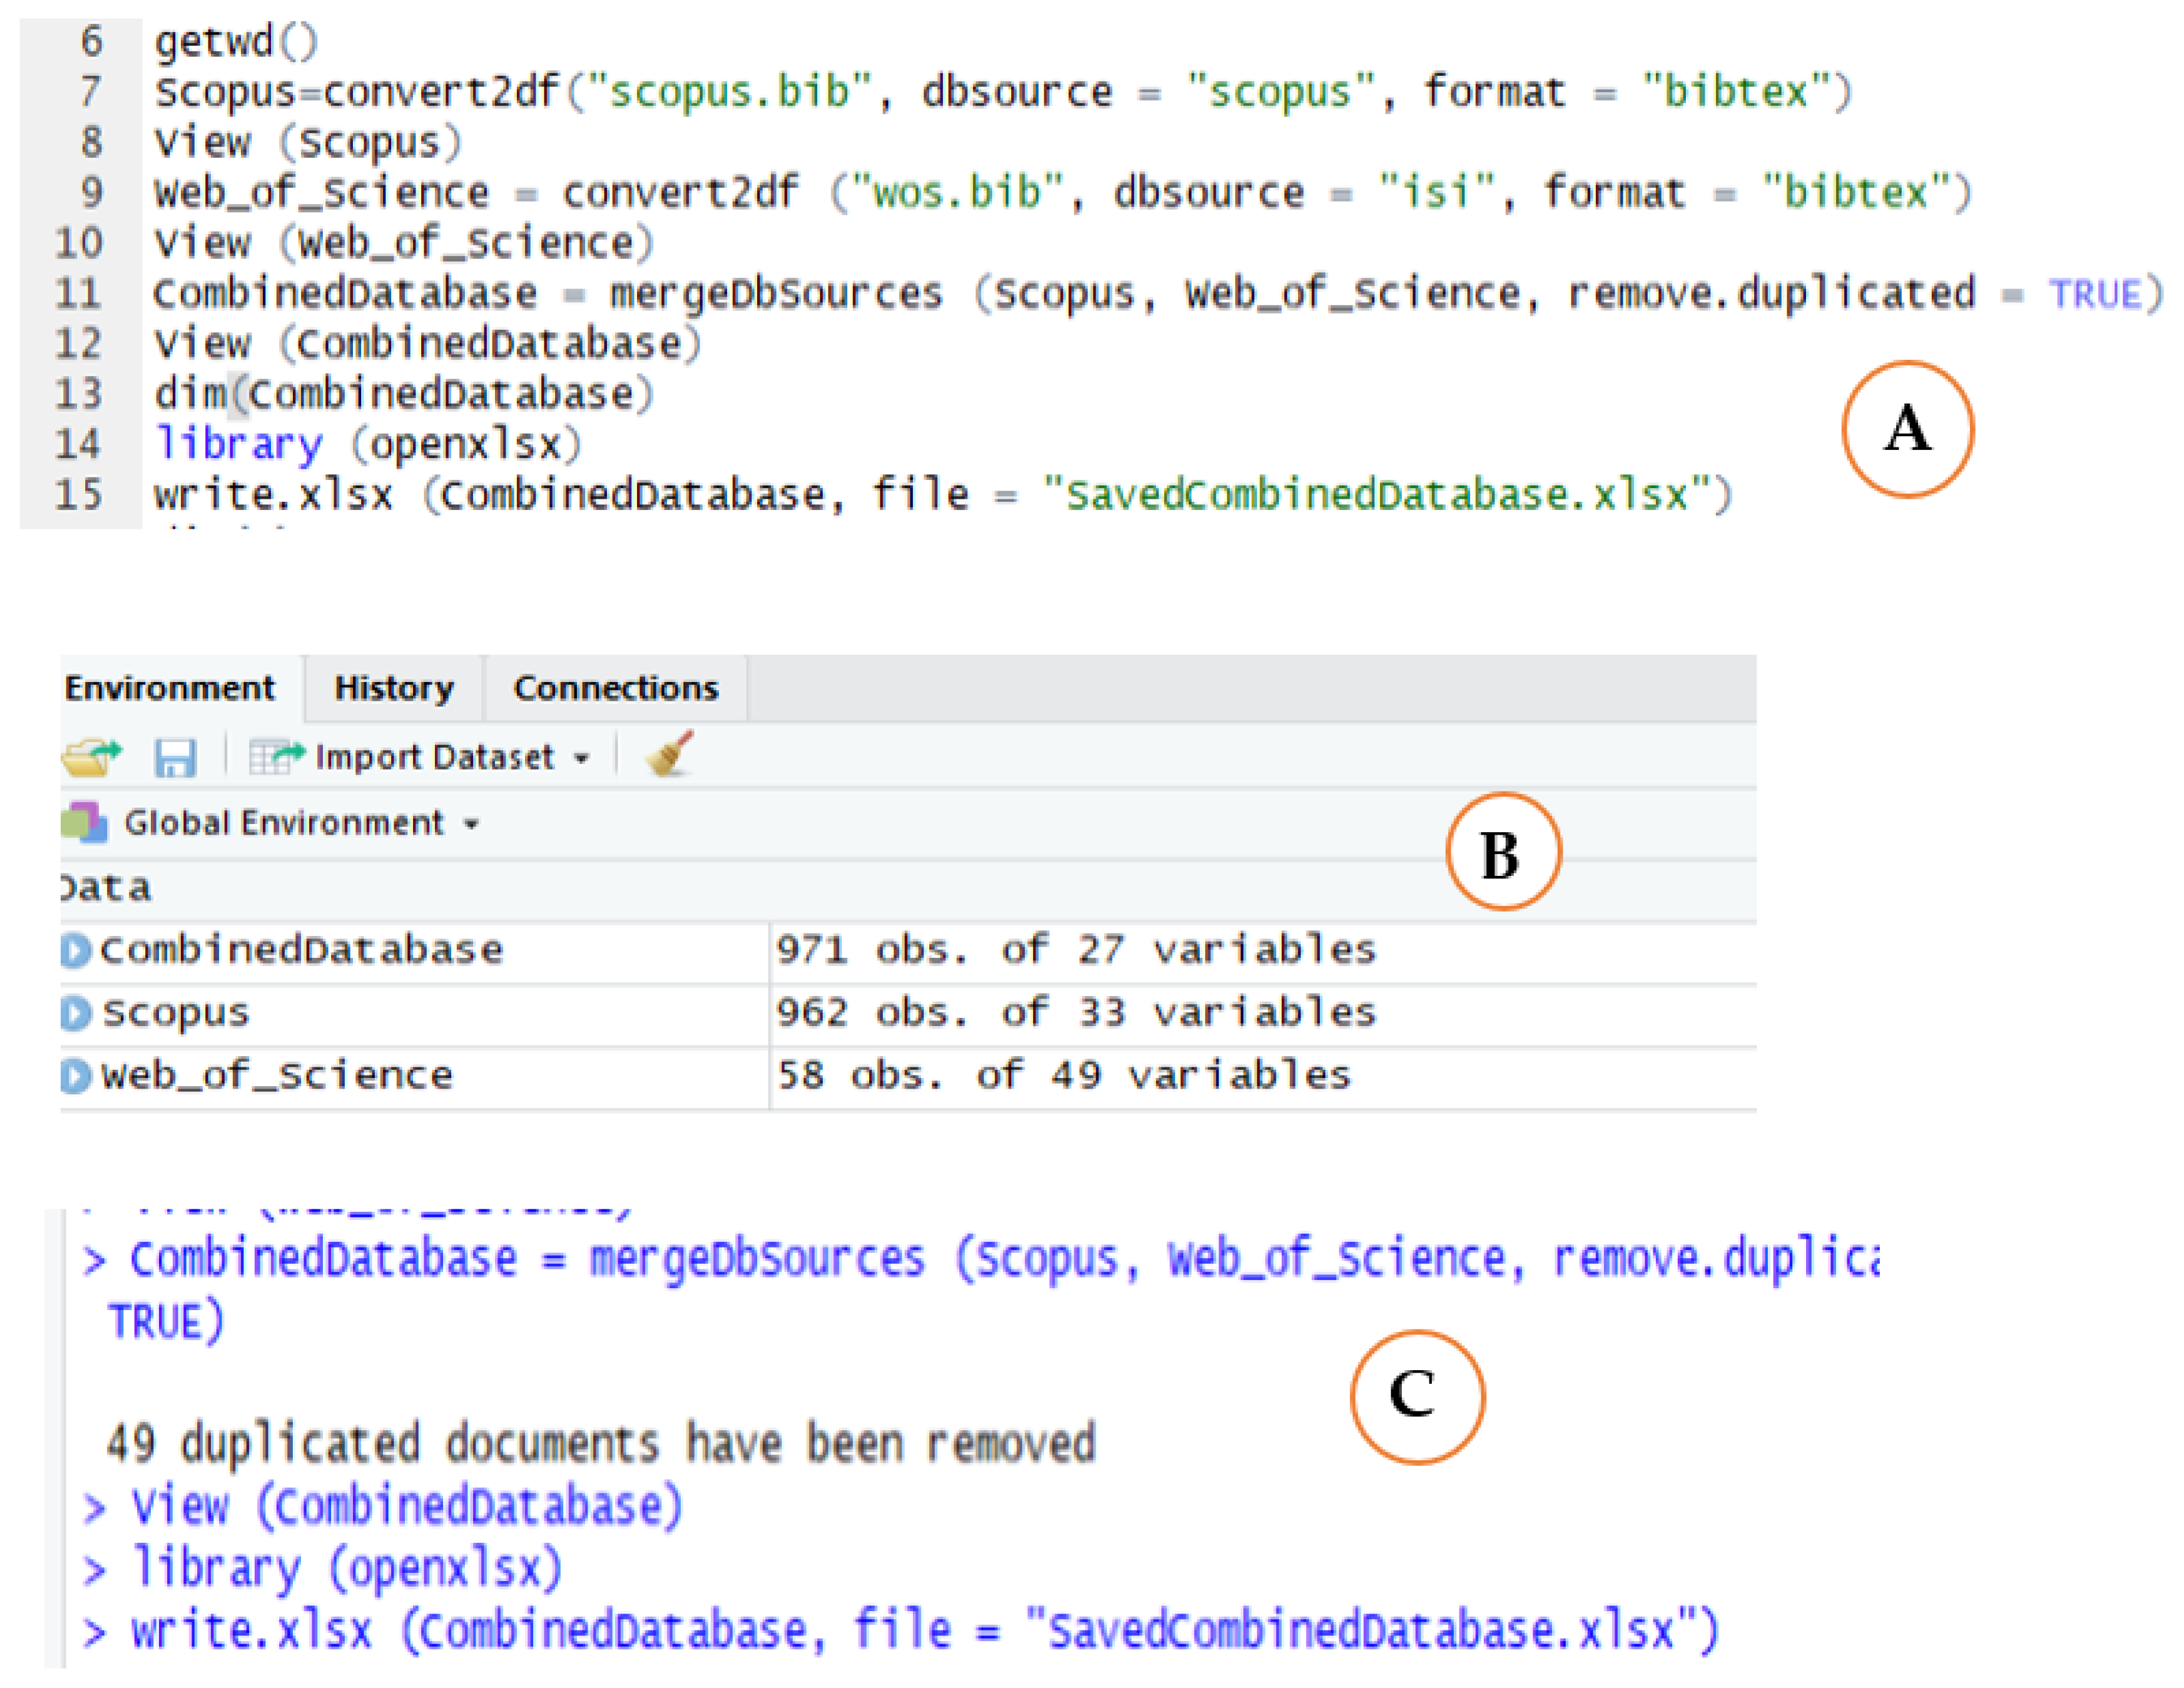2184x1688 pixels.
Task: Open the CombinedDatabase data entry
Action: click(x=301, y=950)
